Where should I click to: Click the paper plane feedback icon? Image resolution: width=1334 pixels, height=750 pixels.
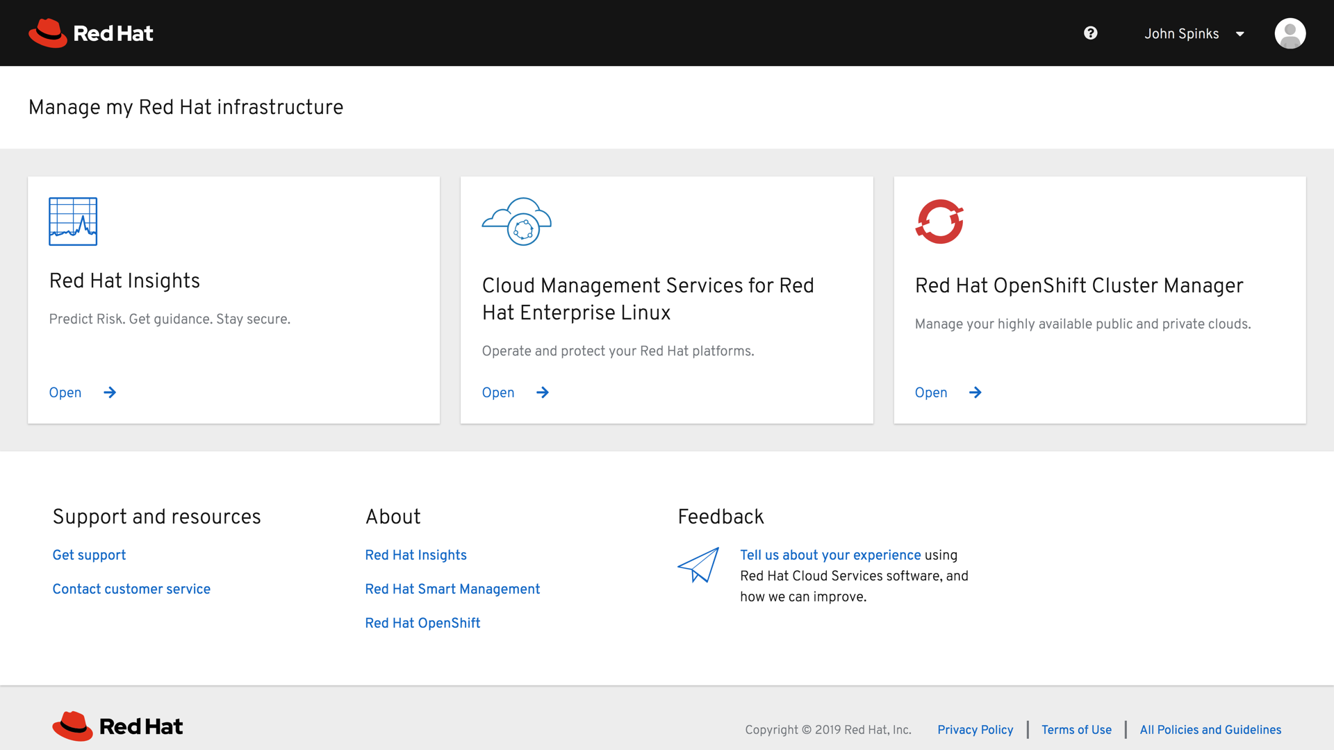[698, 565]
